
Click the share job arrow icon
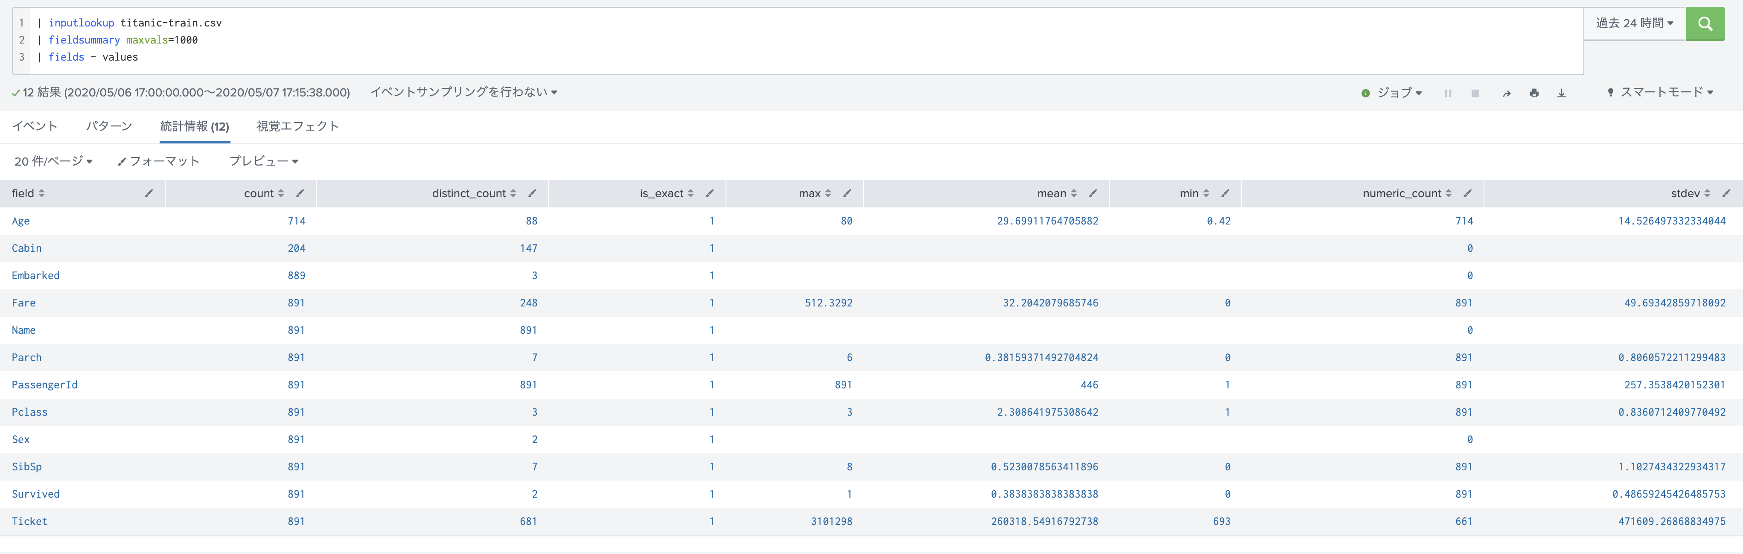click(1506, 93)
